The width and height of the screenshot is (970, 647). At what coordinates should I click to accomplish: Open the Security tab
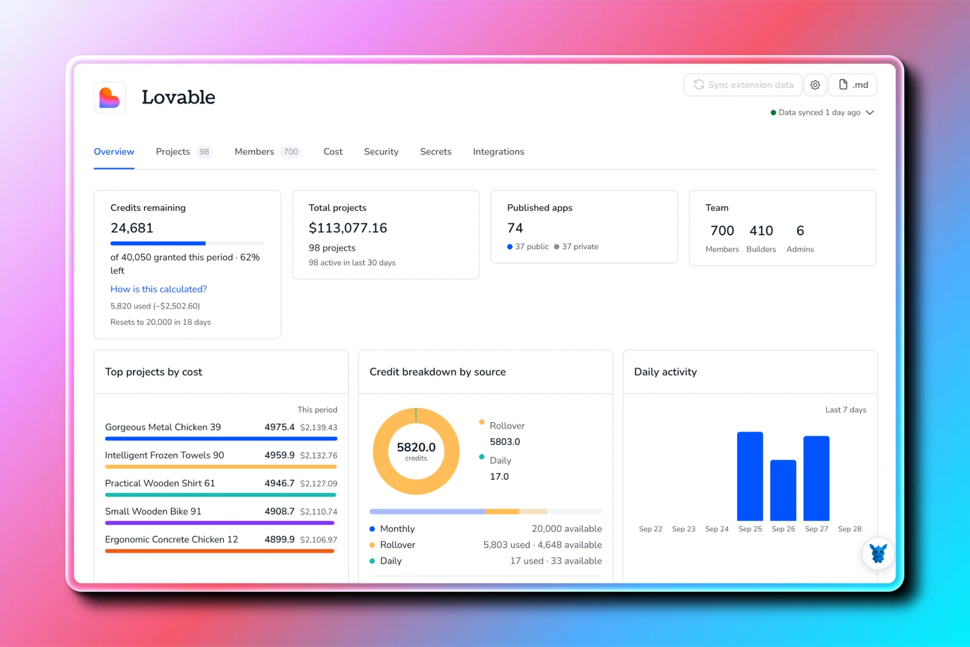tap(381, 152)
